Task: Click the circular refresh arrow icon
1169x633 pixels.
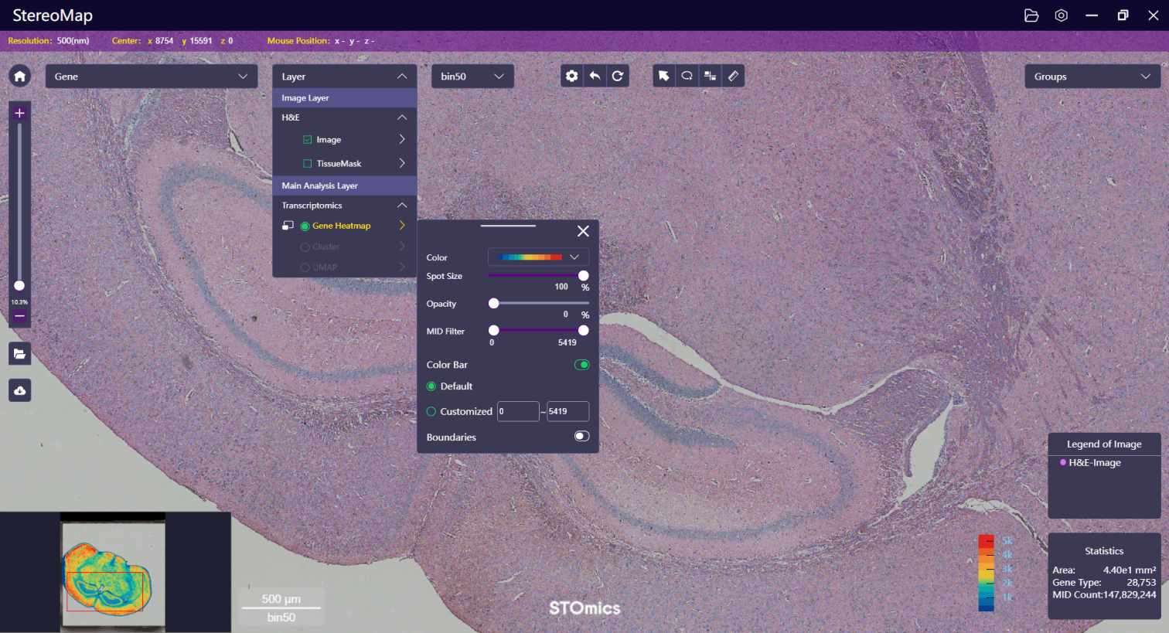Action: coord(617,76)
